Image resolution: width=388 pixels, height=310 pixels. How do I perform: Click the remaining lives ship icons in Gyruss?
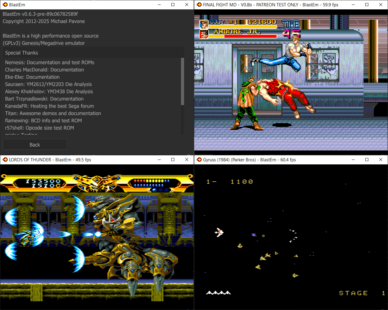tap(218, 293)
